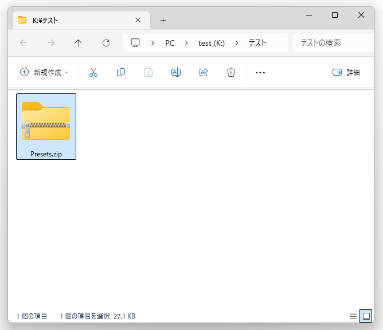This screenshot has height=330, width=383.
Task: Cut the selected file with the scissors icon
Action: (93, 72)
